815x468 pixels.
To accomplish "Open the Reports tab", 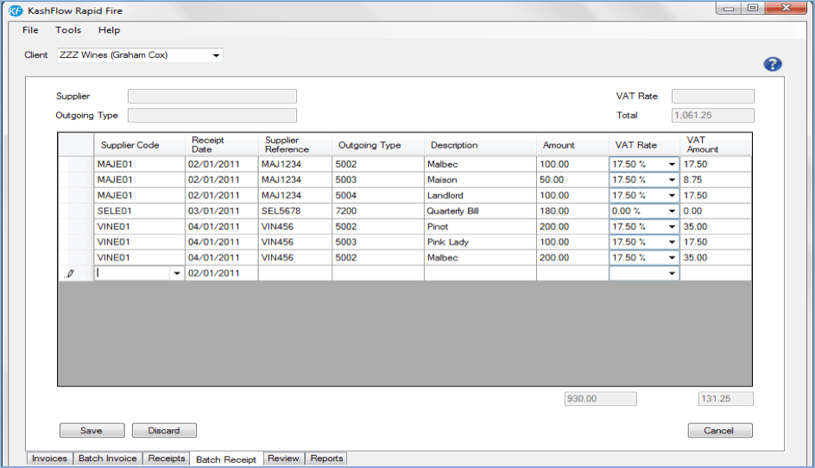I will [x=326, y=459].
